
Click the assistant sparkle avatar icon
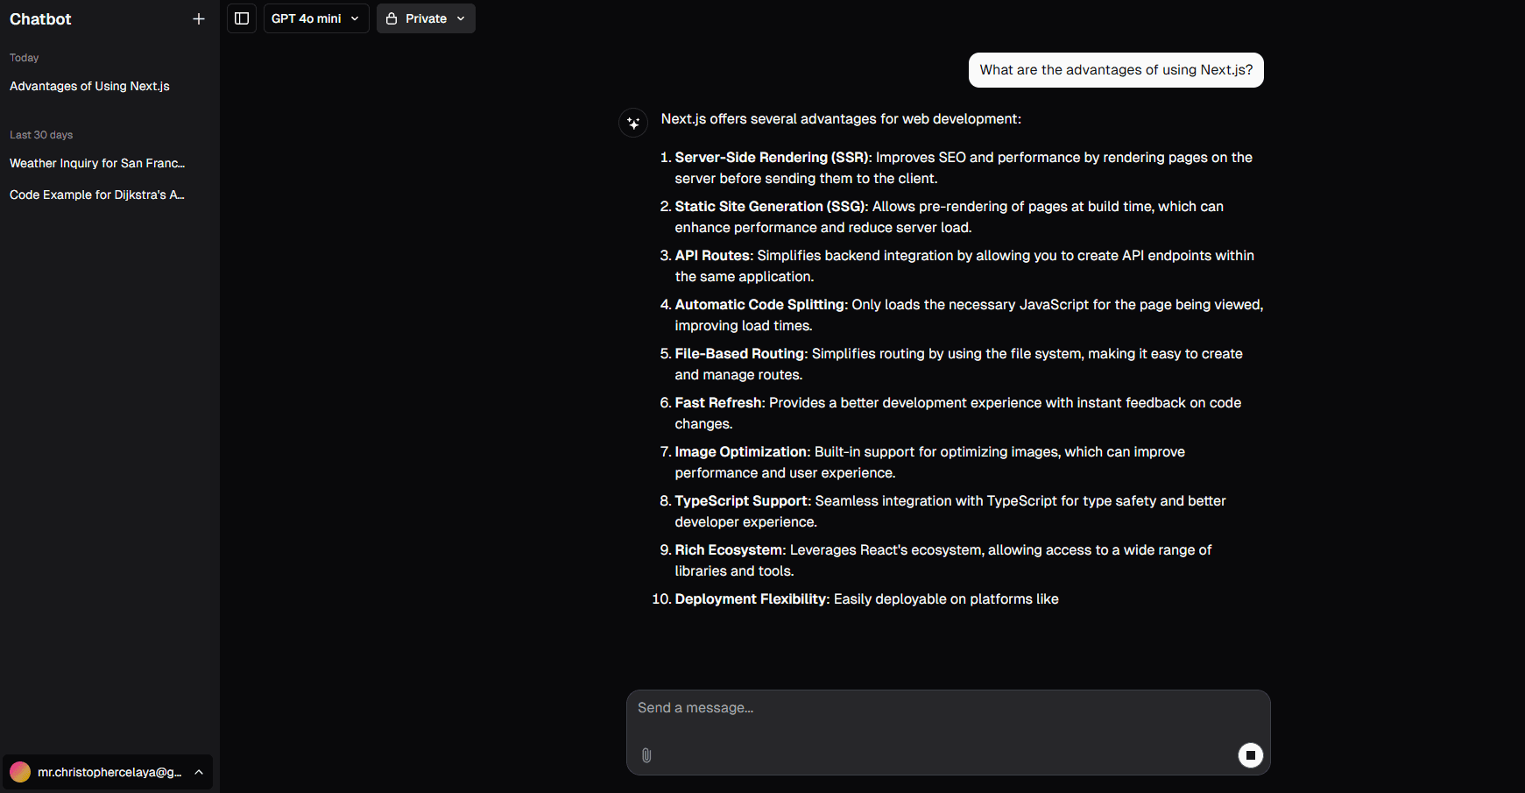(633, 124)
